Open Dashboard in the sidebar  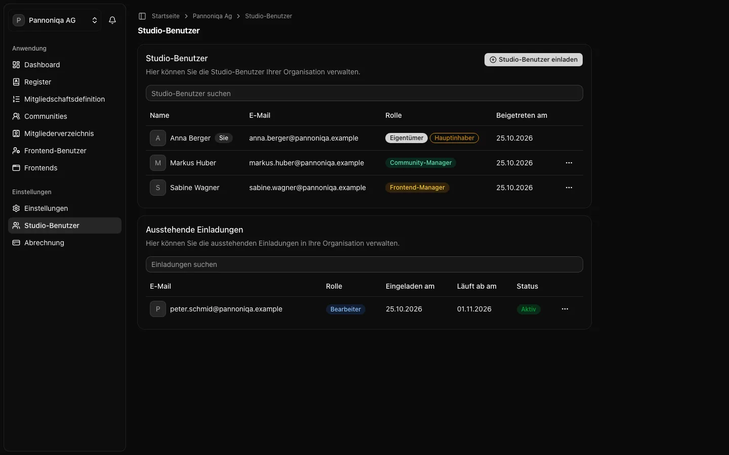point(65,65)
